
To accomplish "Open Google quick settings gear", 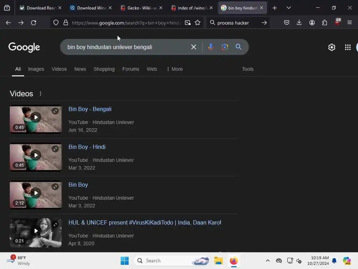I will [x=331, y=47].
